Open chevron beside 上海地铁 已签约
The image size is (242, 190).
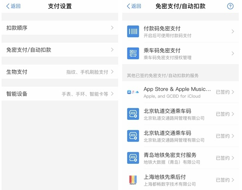(x=233, y=180)
